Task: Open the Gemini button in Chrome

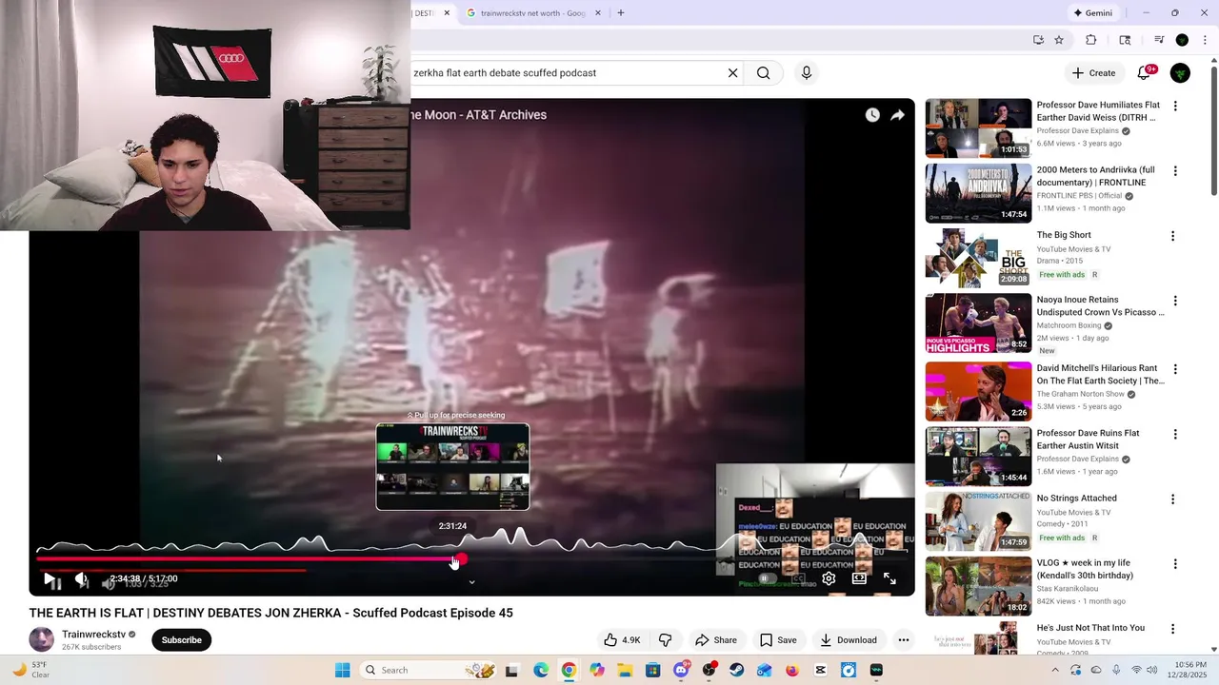Action: 1092,13
